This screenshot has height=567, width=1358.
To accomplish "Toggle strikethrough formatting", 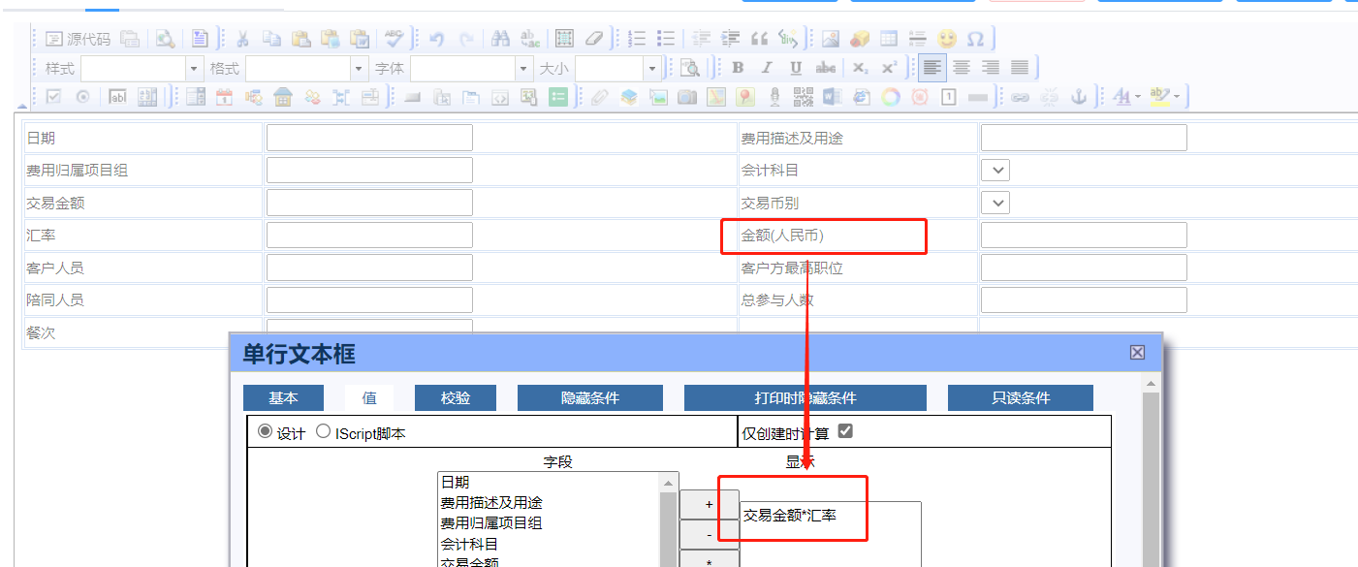I will pos(826,68).
